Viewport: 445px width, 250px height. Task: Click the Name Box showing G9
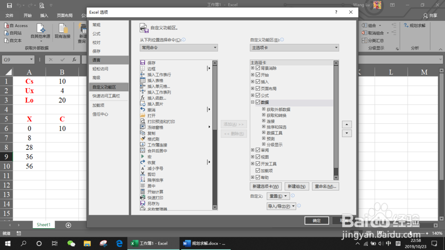(x=18, y=60)
